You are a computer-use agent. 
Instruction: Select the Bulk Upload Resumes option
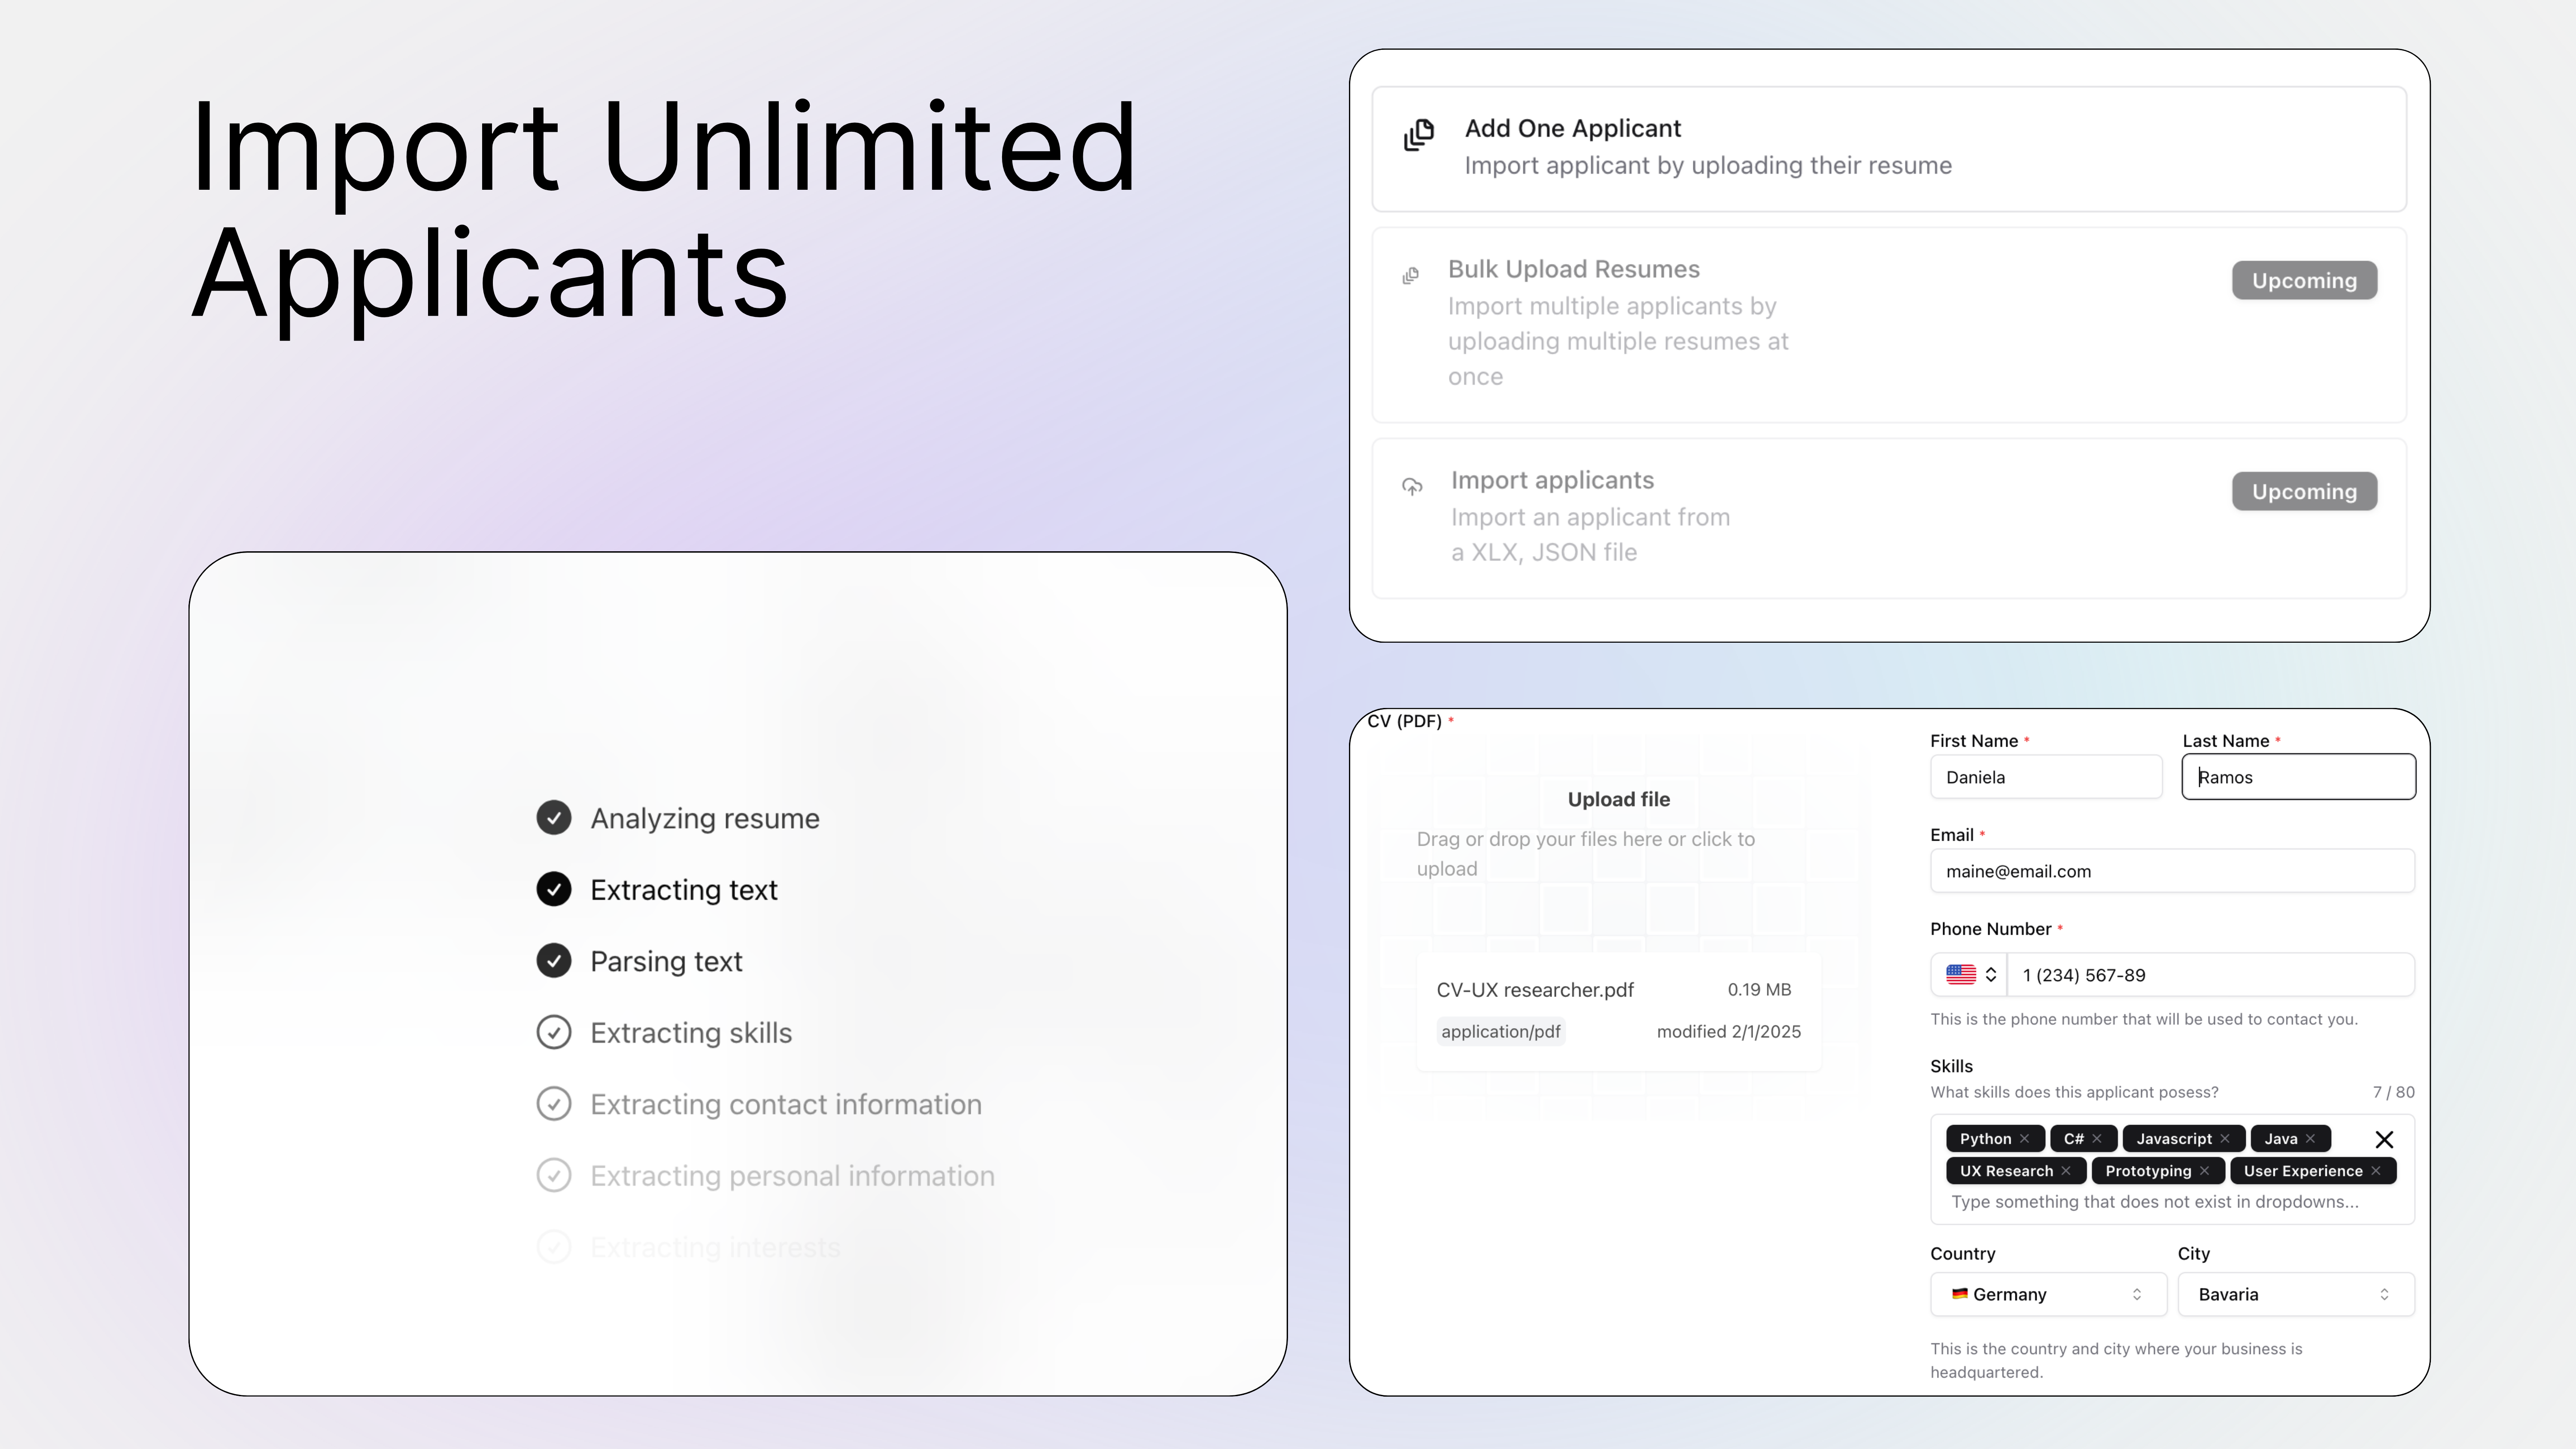tap(1889, 325)
